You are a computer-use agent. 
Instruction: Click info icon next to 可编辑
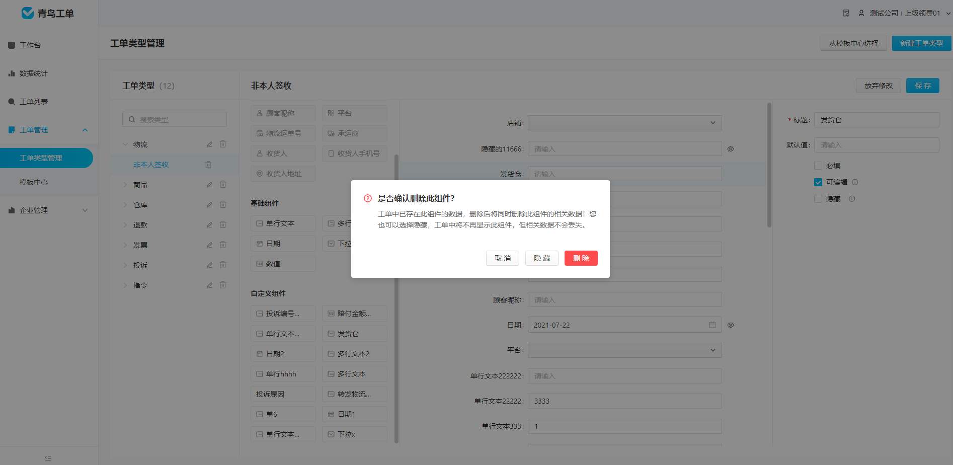(855, 182)
